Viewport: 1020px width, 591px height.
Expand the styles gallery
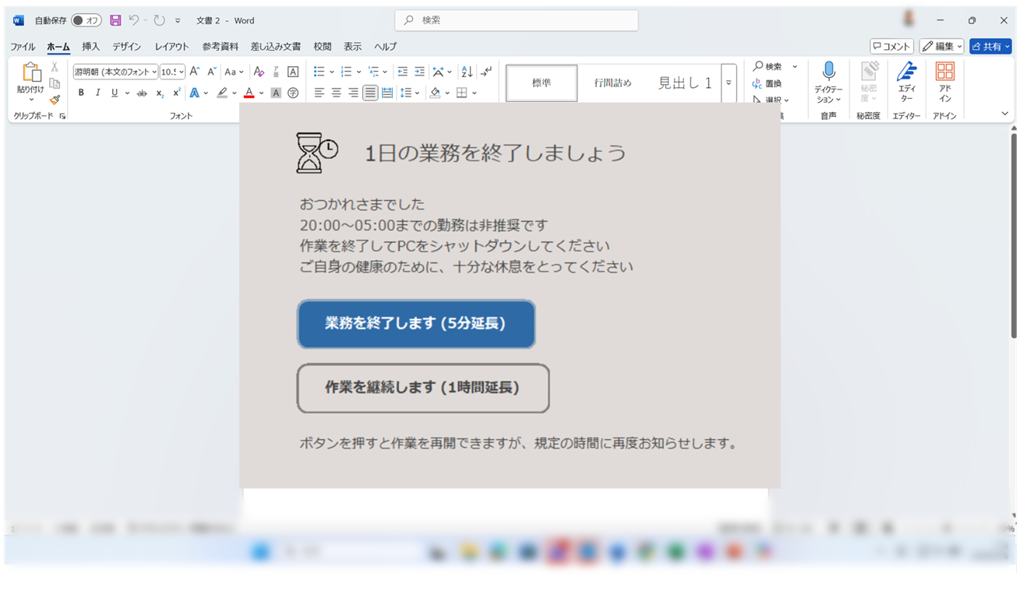(x=729, y=83)
